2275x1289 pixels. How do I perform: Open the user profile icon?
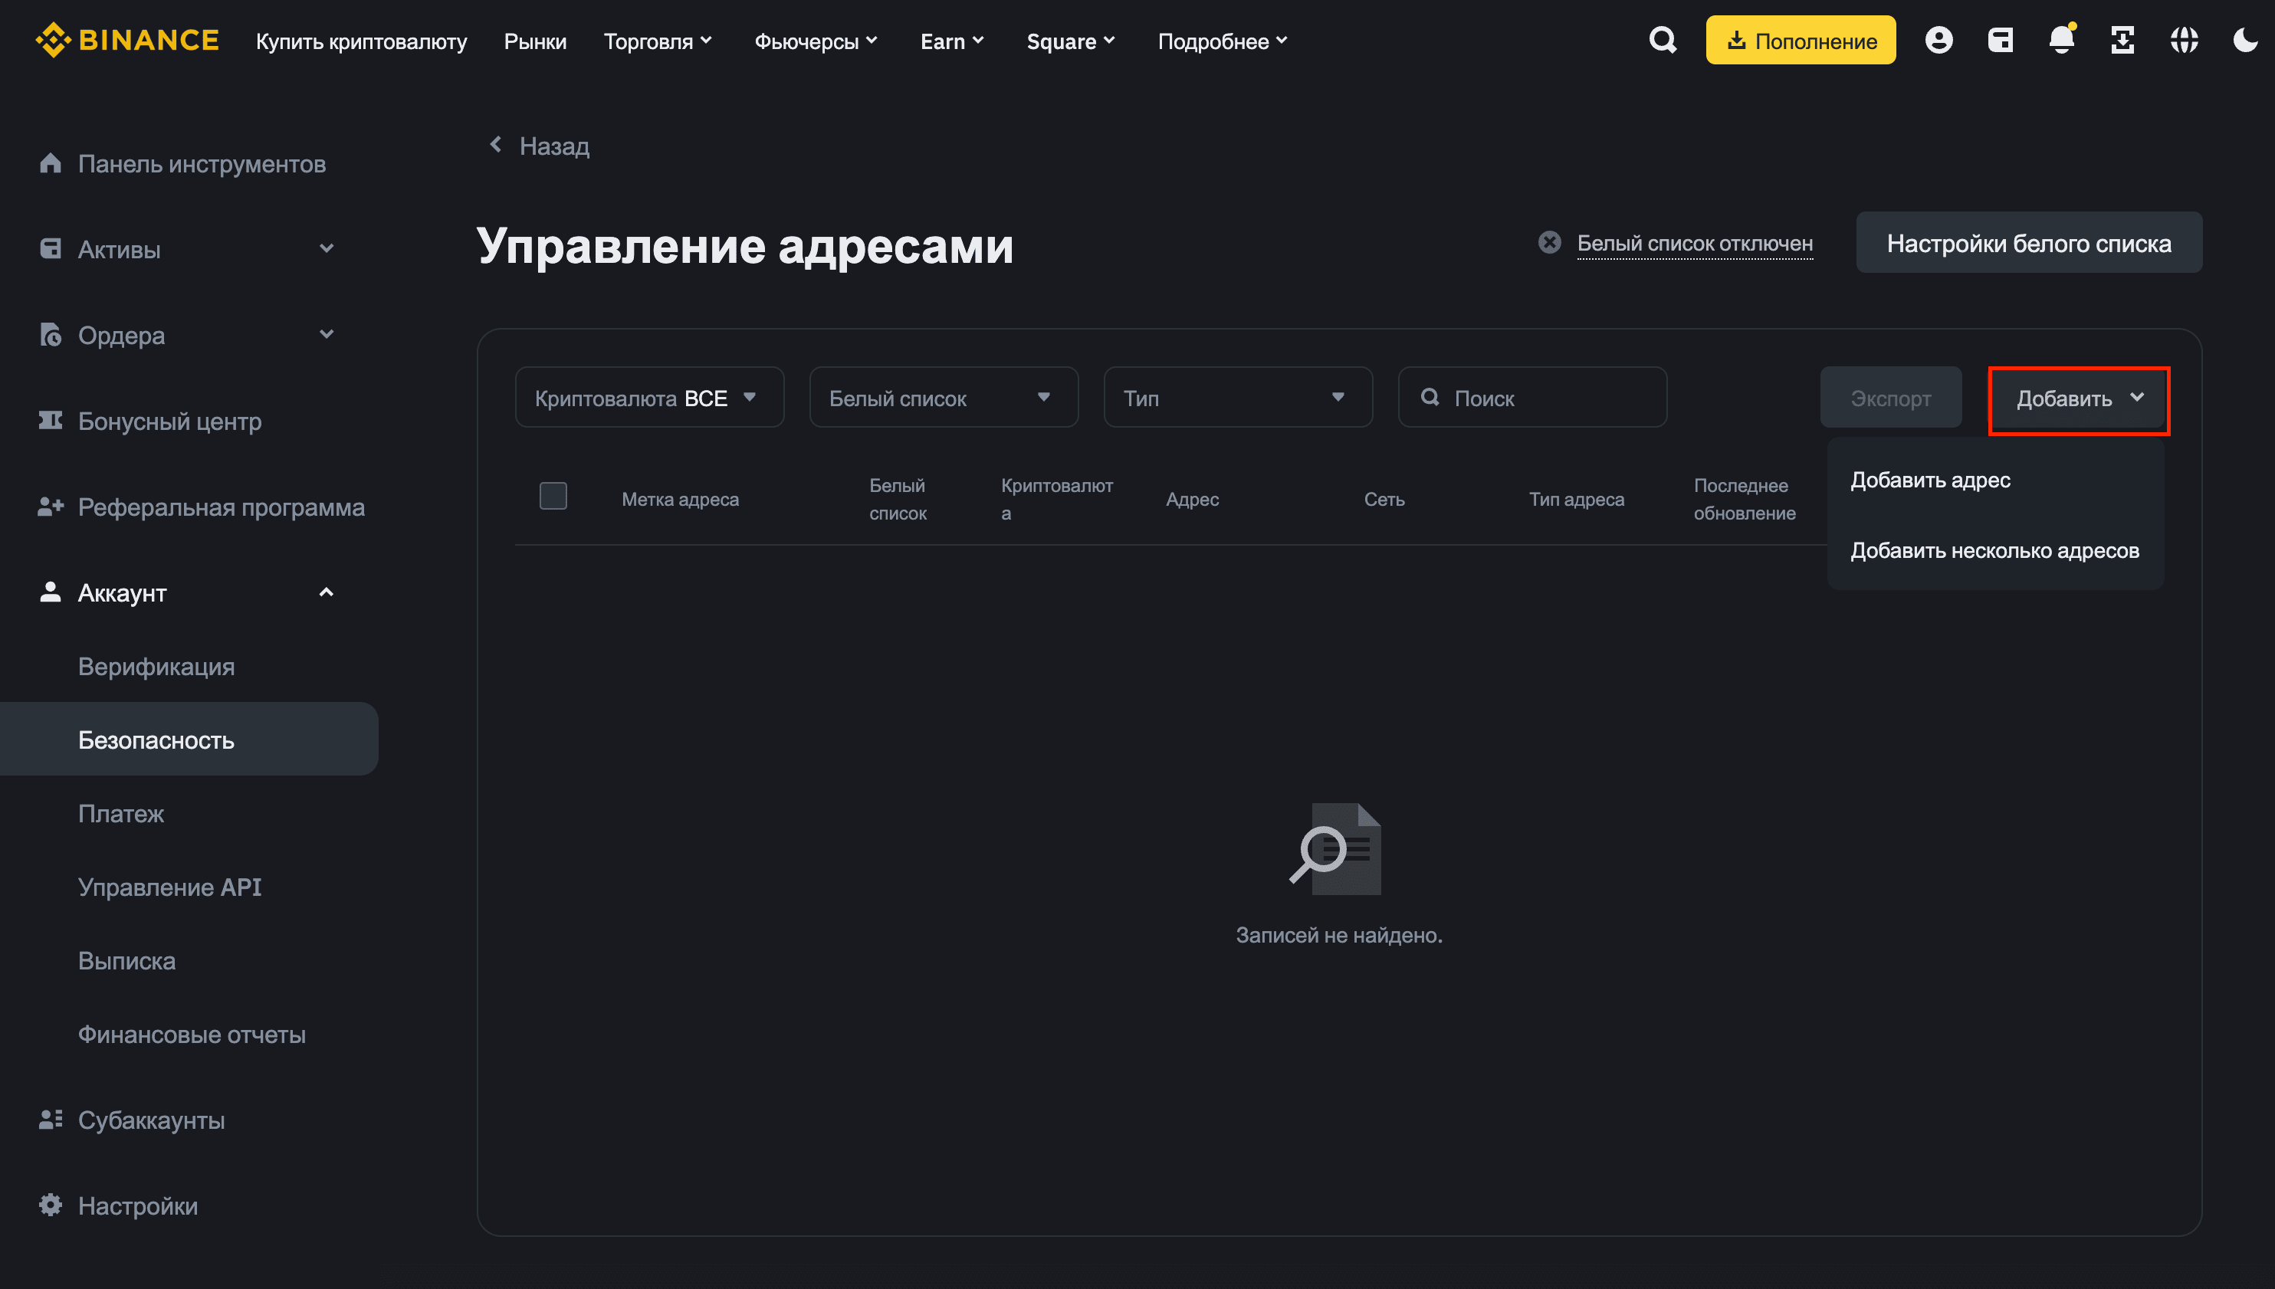coord(1939,41)
